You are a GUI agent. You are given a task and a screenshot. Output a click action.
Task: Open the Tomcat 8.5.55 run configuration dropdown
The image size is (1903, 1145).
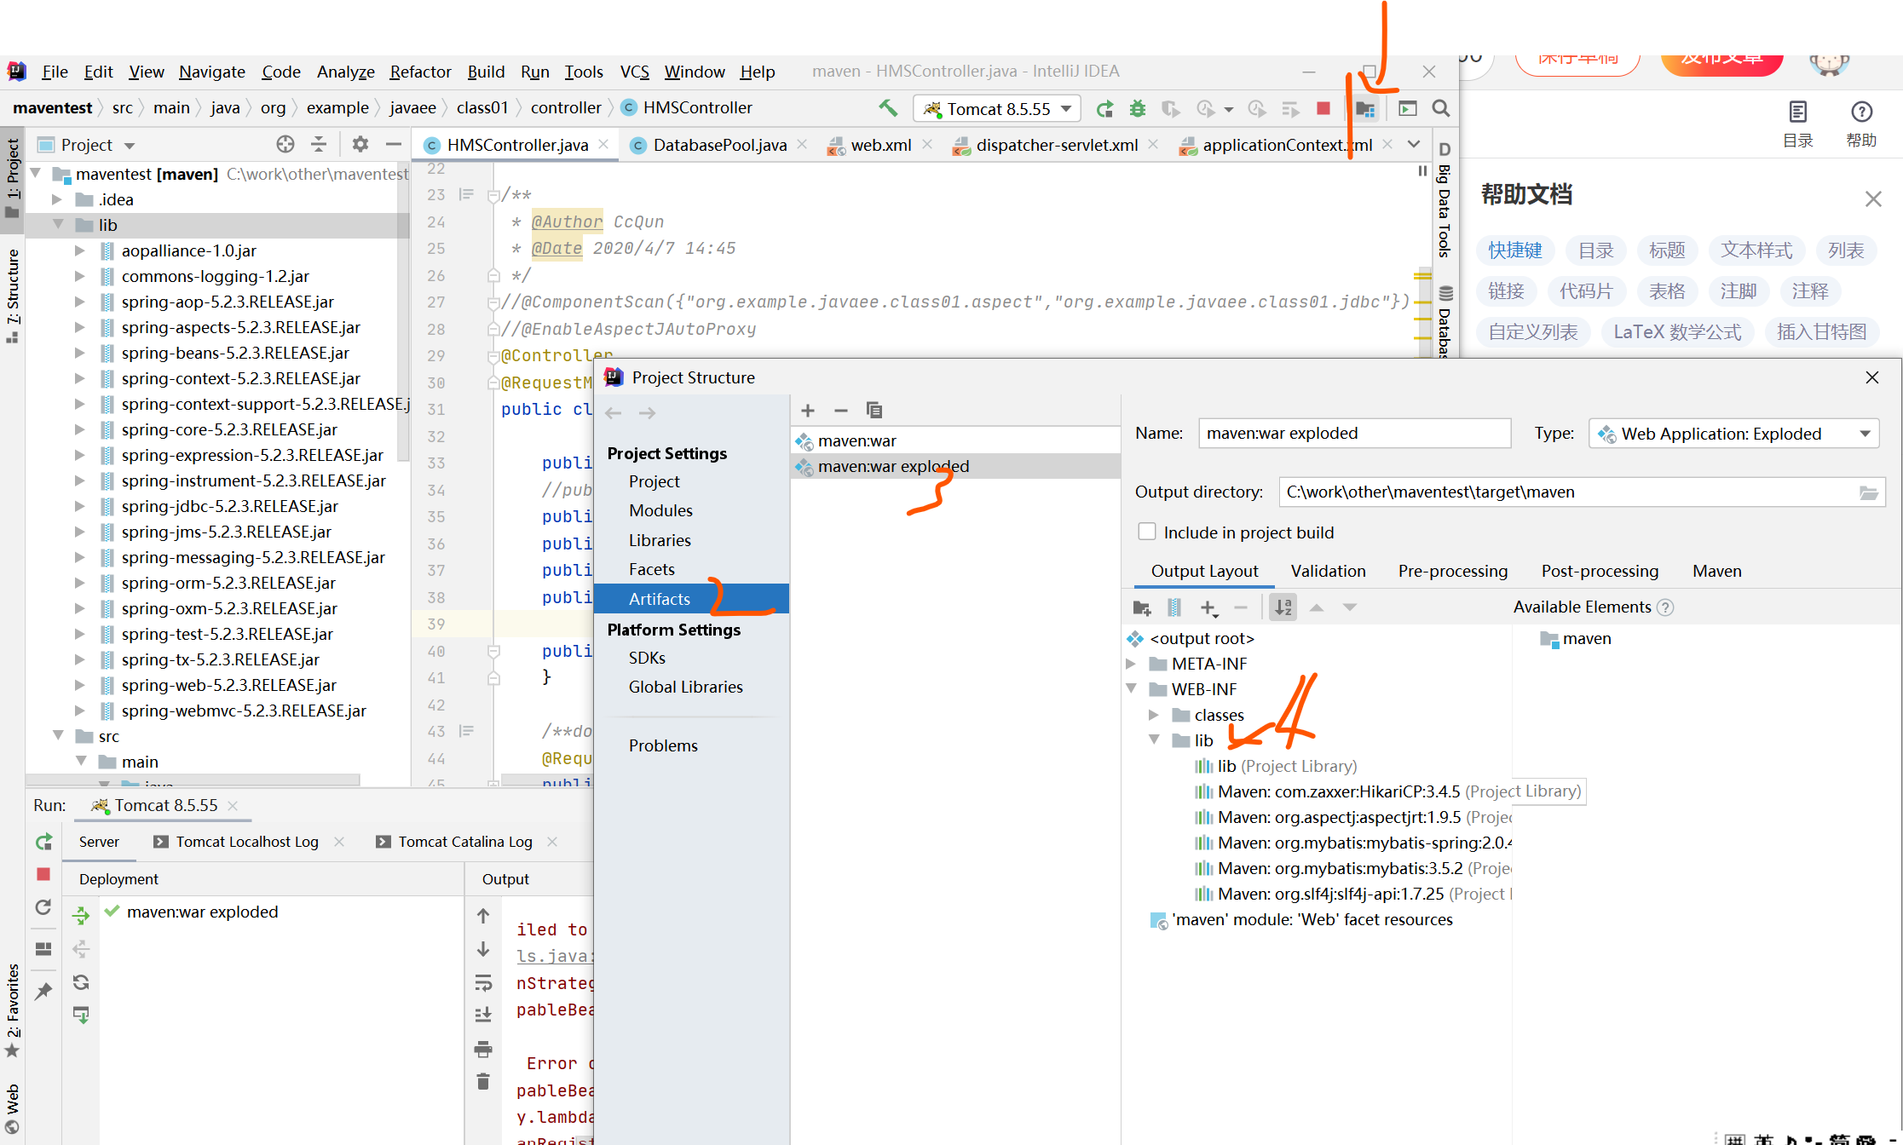pos(1067,108)
